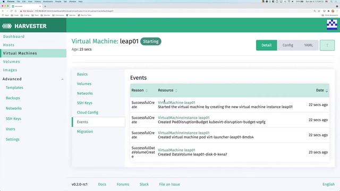This screenshot has width=340, height=191.
Task: Open VirtualMachine leap01 link for DataVolume event
Action: tap(176, 150)
